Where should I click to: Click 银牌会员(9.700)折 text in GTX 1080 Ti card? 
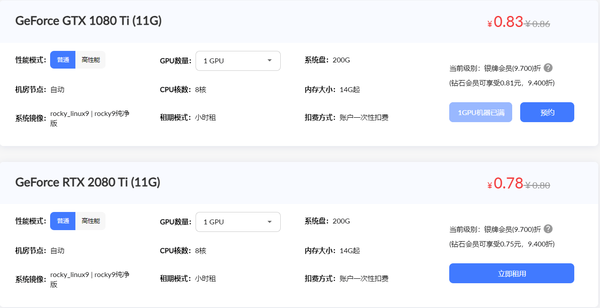click(512, 68)
